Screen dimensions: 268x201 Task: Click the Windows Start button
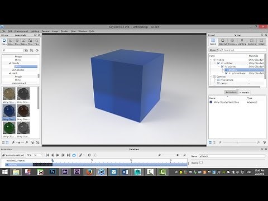(x=4, y=172)
